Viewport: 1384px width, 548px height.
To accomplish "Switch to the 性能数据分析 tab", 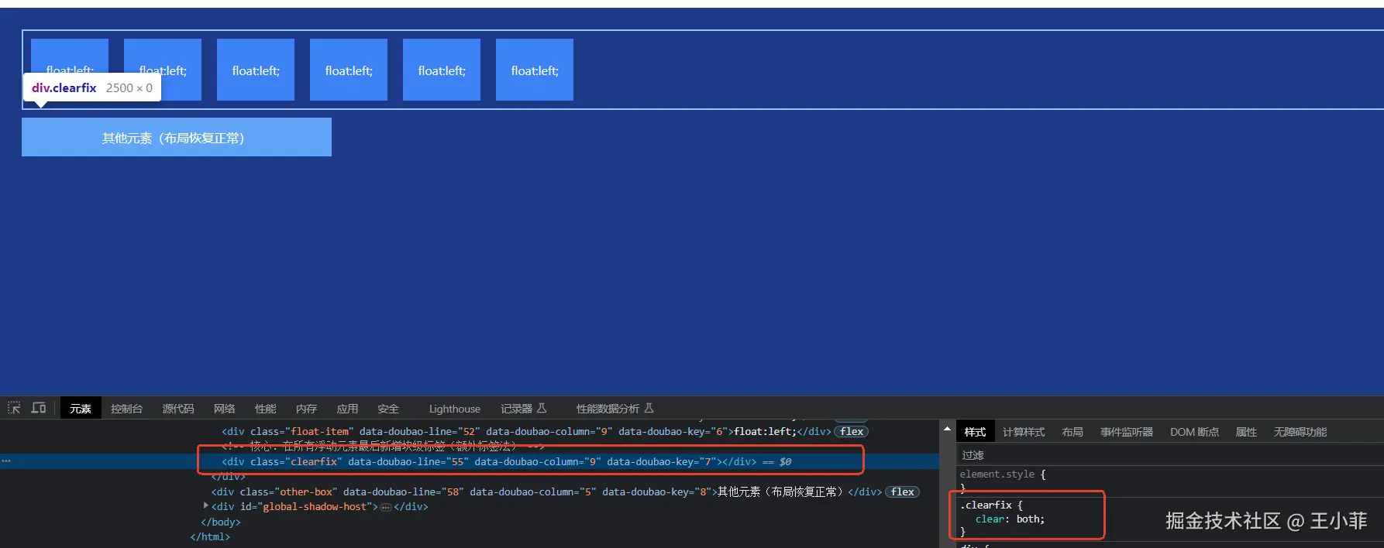I will [615, 409].
